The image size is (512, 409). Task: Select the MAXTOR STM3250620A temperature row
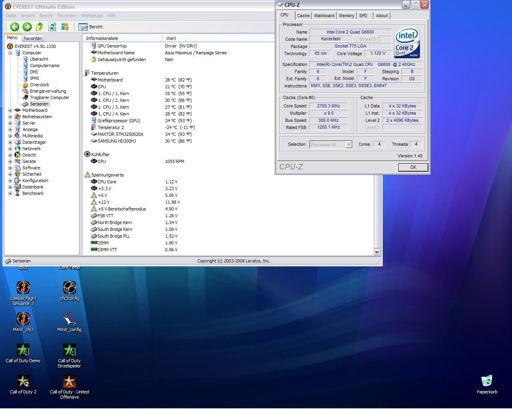point(142,134)
